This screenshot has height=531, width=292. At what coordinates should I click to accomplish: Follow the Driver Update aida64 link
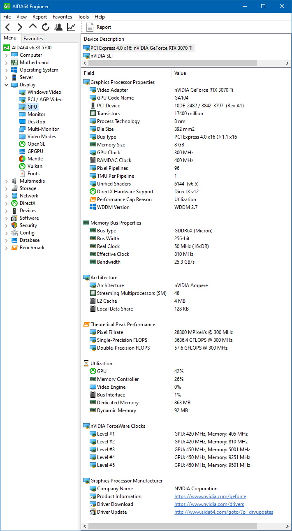point(223,512)
